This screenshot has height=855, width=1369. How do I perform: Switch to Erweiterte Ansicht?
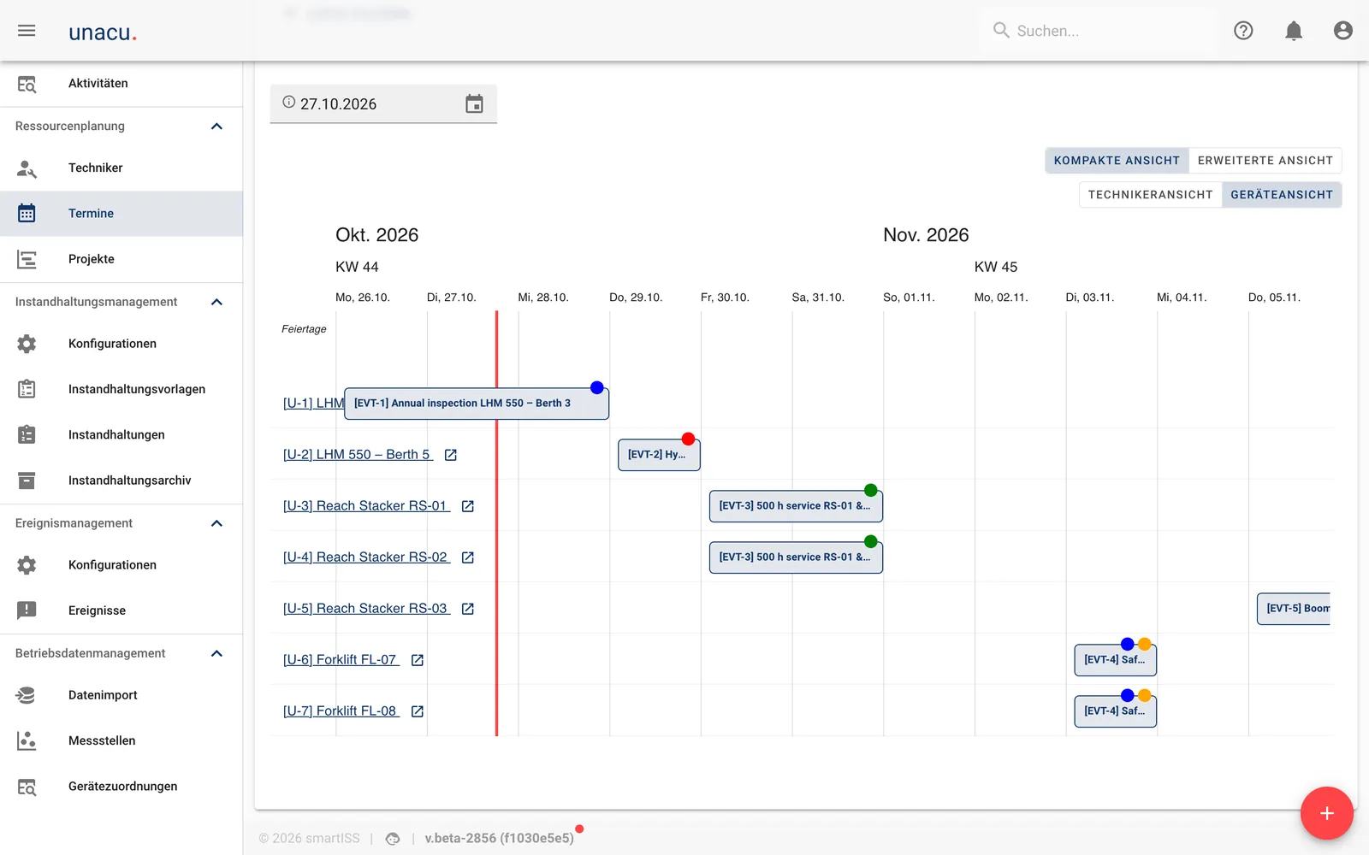1265,161
